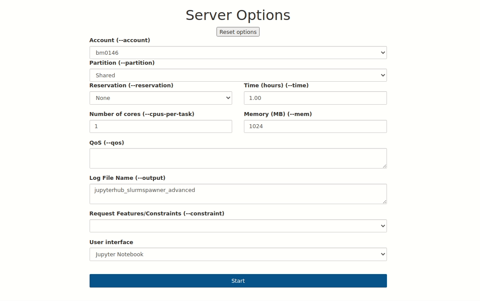Image resolution: width=480 pixels, height=301 pixels.
Task: Click the Account (--account) label
Action: [x=120, y=40]
